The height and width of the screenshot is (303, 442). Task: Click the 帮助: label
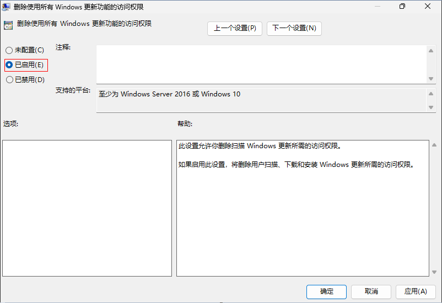pos(185,124)
